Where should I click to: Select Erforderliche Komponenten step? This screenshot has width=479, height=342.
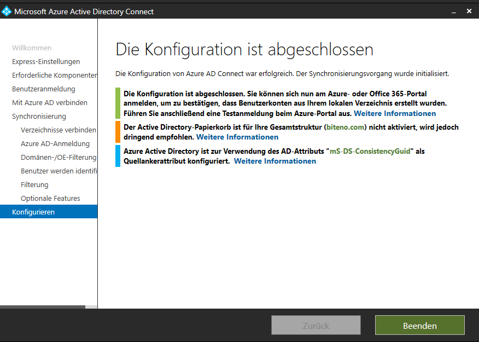(55, 75)
